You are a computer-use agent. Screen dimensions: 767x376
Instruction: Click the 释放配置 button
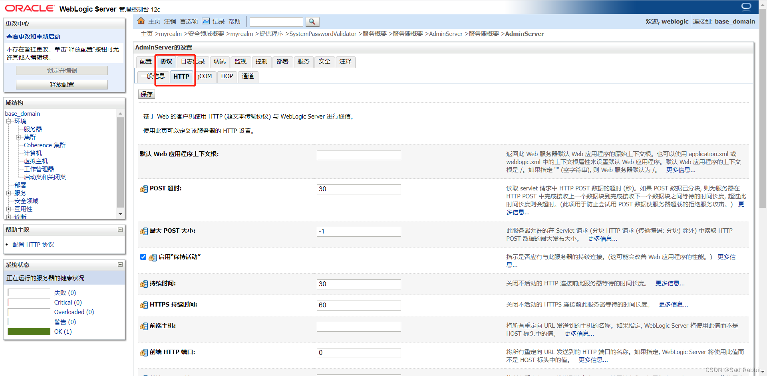click(62, 84)
